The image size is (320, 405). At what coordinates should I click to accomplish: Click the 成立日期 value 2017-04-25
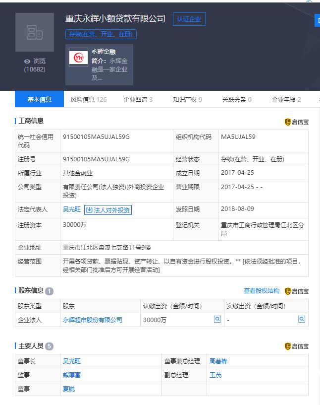(x=237, y=173)
